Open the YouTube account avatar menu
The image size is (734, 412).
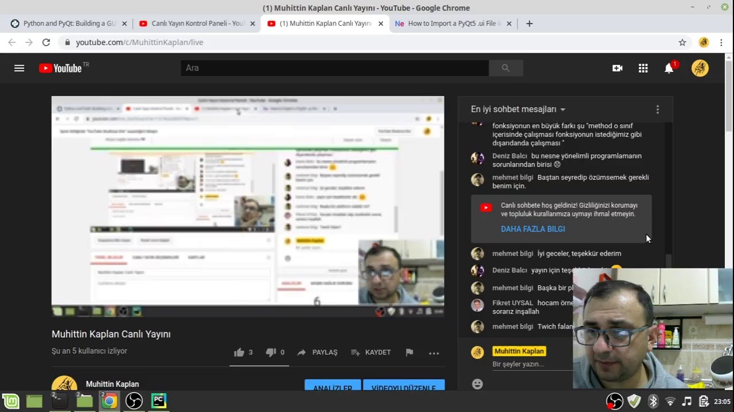tap(700, 68)
